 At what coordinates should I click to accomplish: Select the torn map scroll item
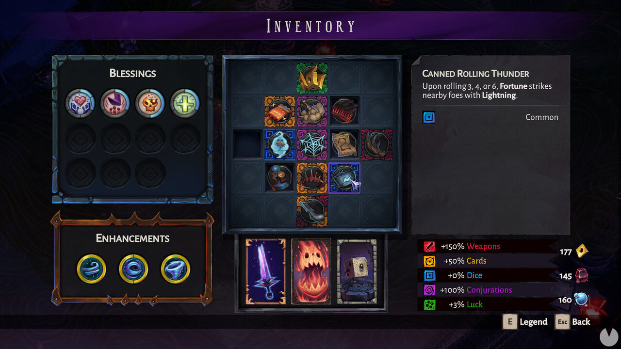tap(345, 144)
